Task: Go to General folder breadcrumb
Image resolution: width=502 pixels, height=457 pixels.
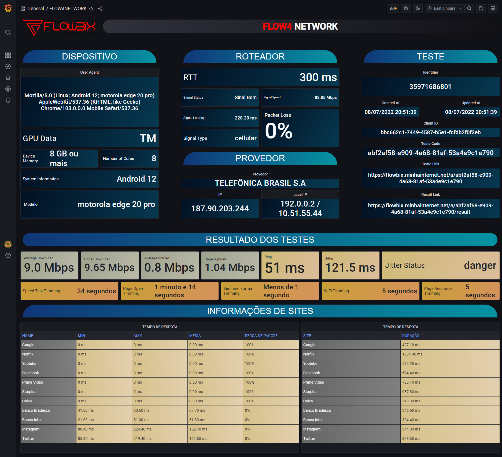Action: click(x=36, y=9)
